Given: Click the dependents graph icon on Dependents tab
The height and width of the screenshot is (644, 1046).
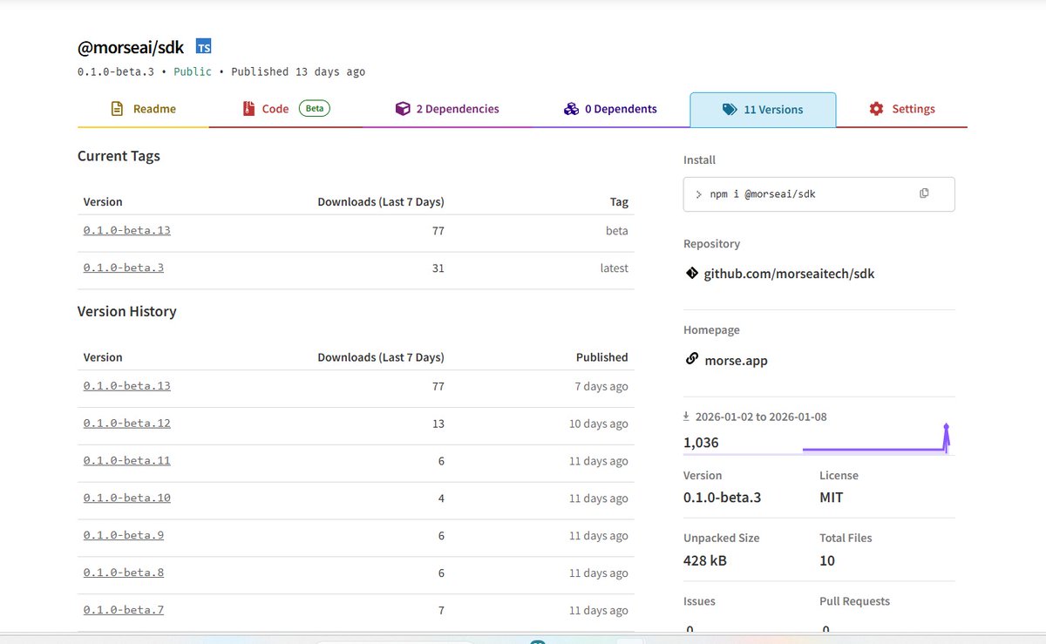Looking at the screenshot, I should click(x=571, y=108).
